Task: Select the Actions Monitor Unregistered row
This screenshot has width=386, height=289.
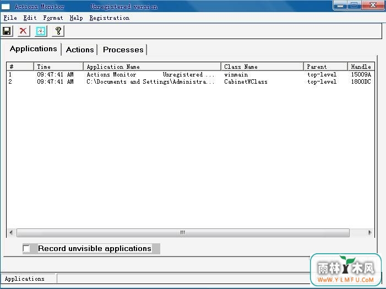Action: [x=191, y=74]
